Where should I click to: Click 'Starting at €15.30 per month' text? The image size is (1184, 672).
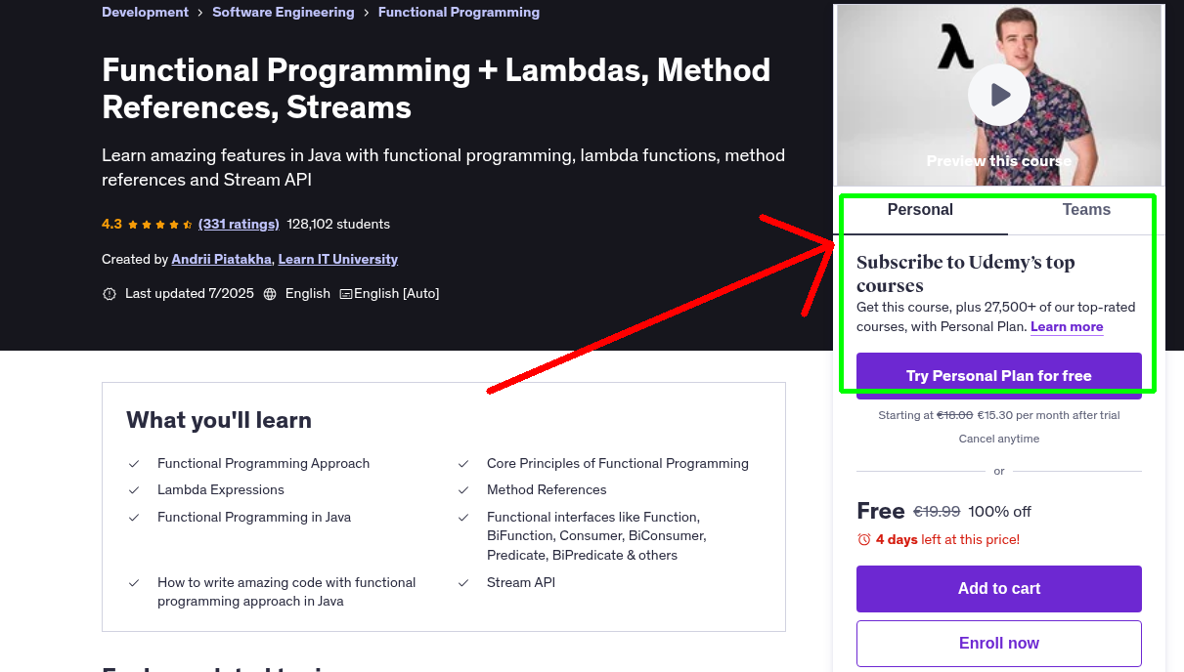pyautogui.click(x=999, y=415)
